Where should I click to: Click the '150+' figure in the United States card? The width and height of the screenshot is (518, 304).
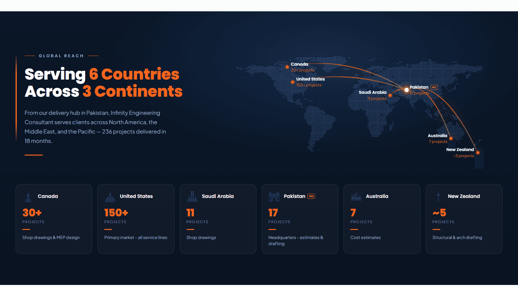[116, 212]
